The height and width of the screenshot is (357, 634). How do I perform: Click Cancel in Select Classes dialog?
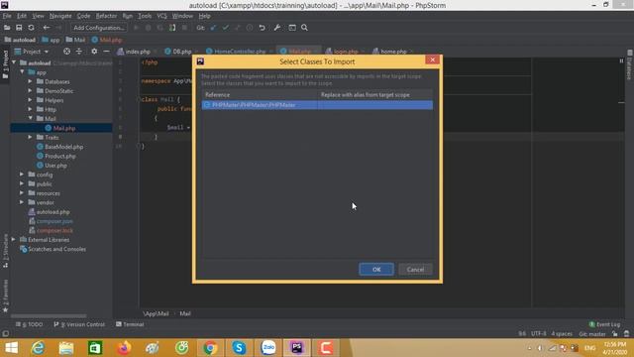tap(415, 269)
